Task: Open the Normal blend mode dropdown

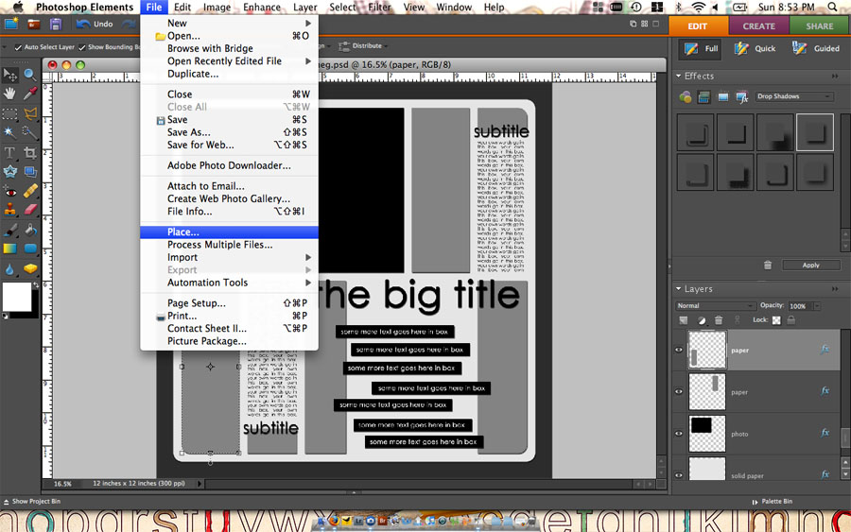Action: point(715,306)
